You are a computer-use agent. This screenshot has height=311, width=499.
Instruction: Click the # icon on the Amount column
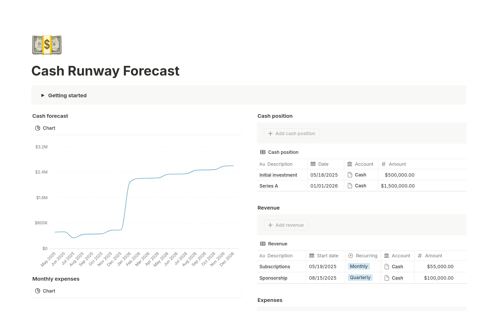[383, 164]
